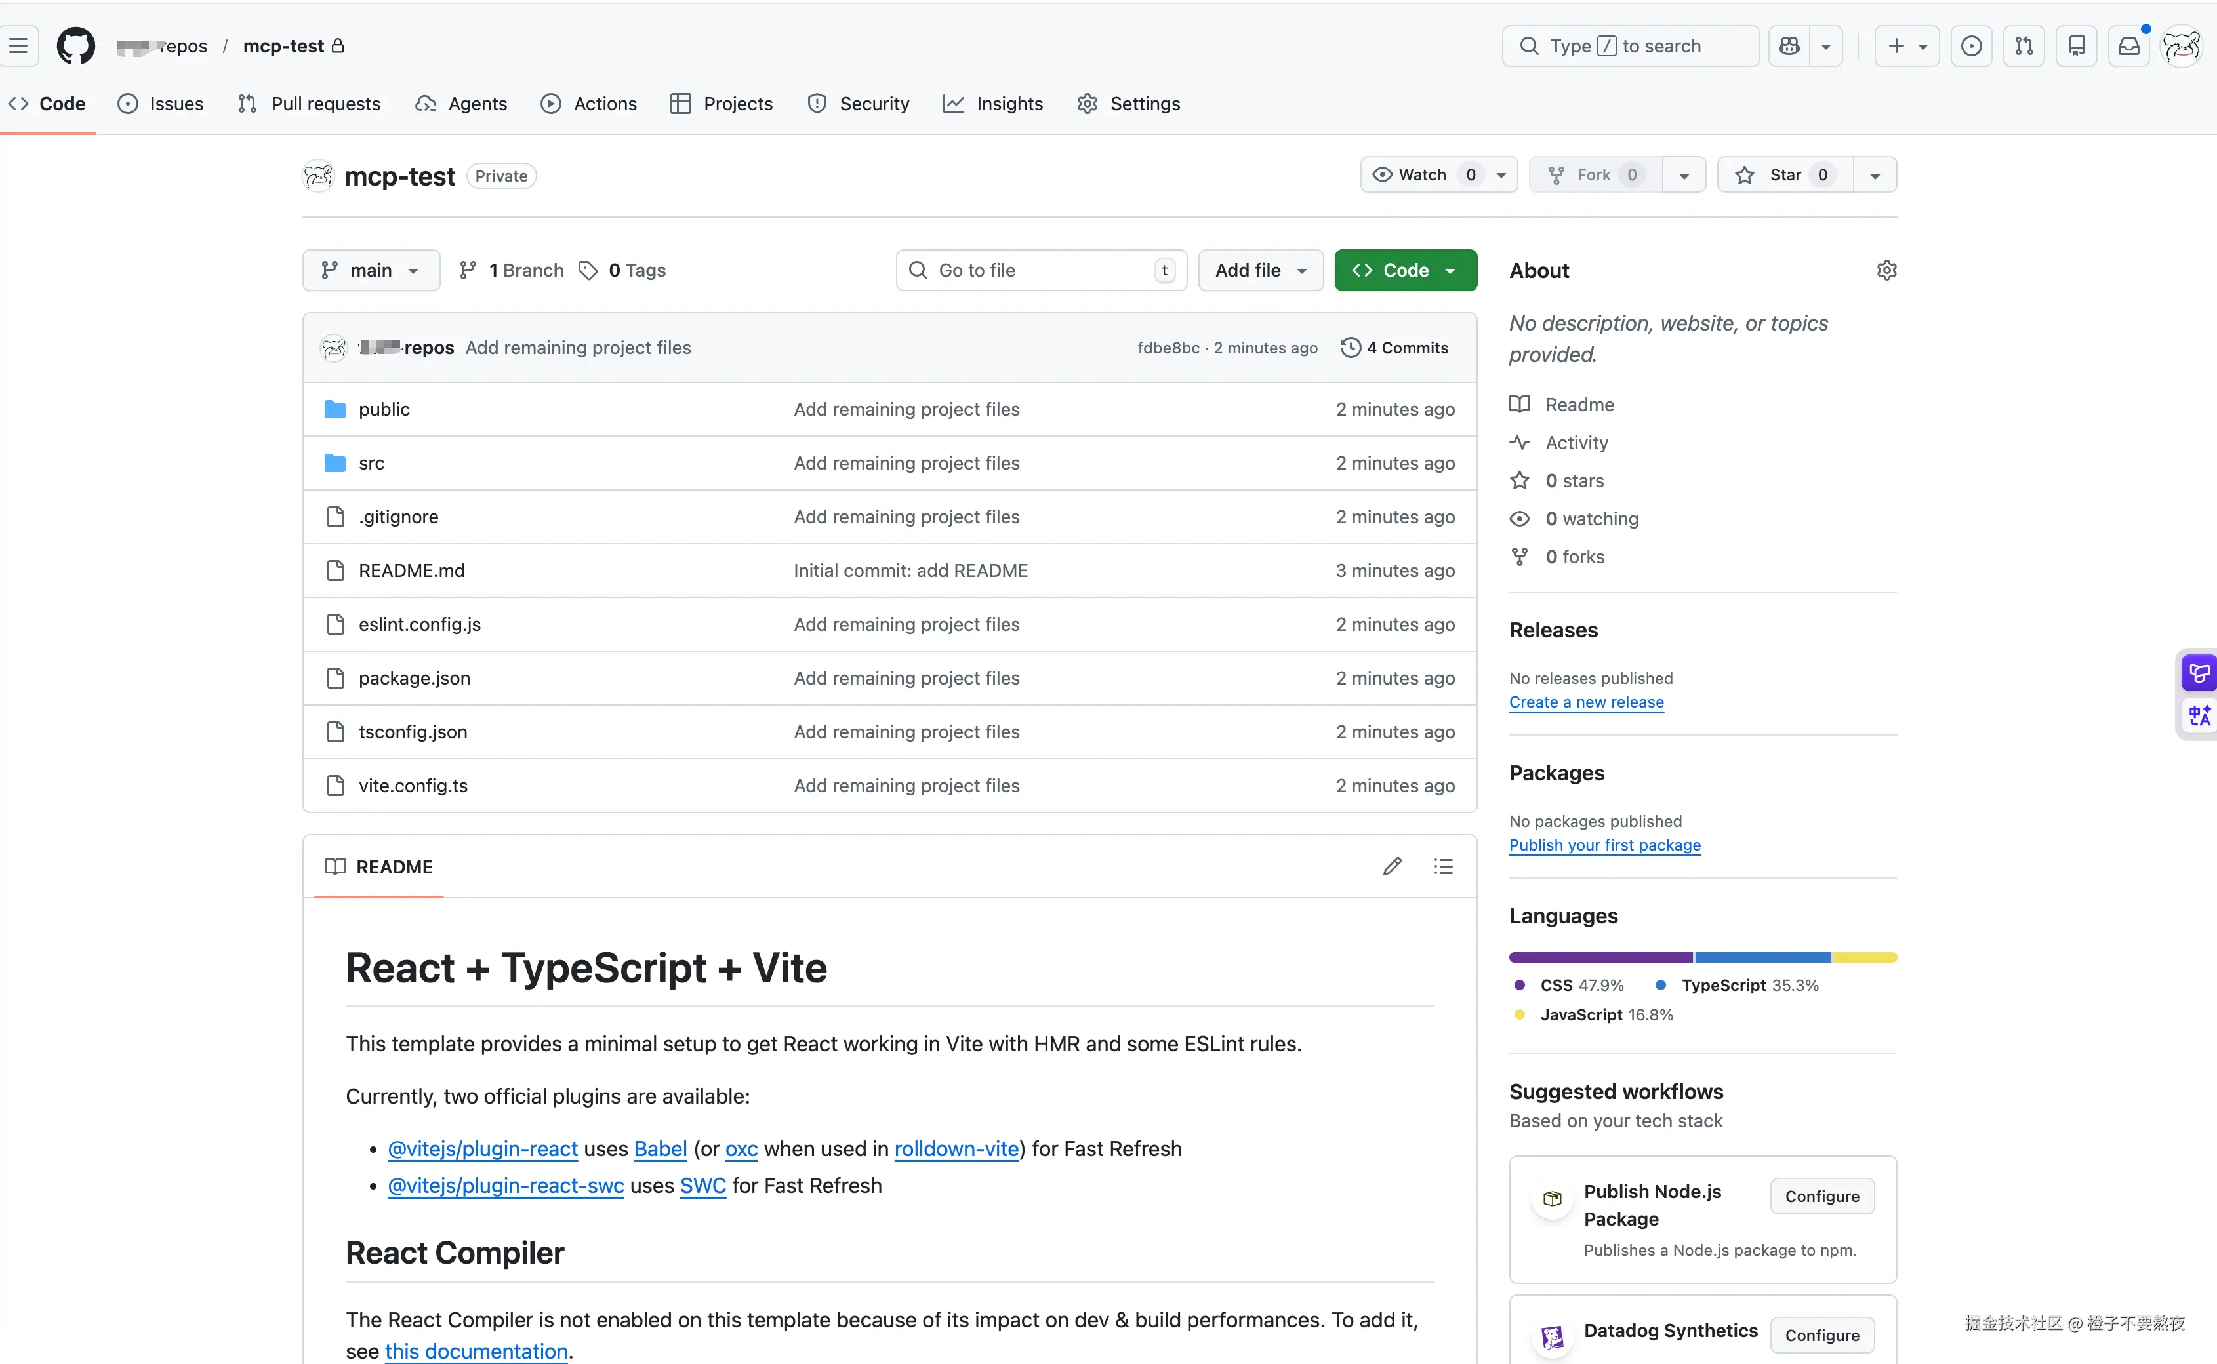Open notifications inbox icon

click(2128, 46)
